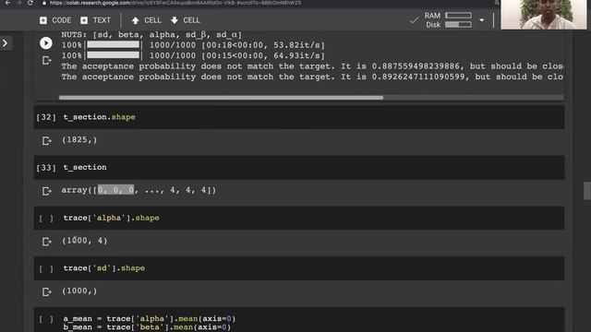
Task: Click the [32] execution count bracket
Action: click(46, 117)
